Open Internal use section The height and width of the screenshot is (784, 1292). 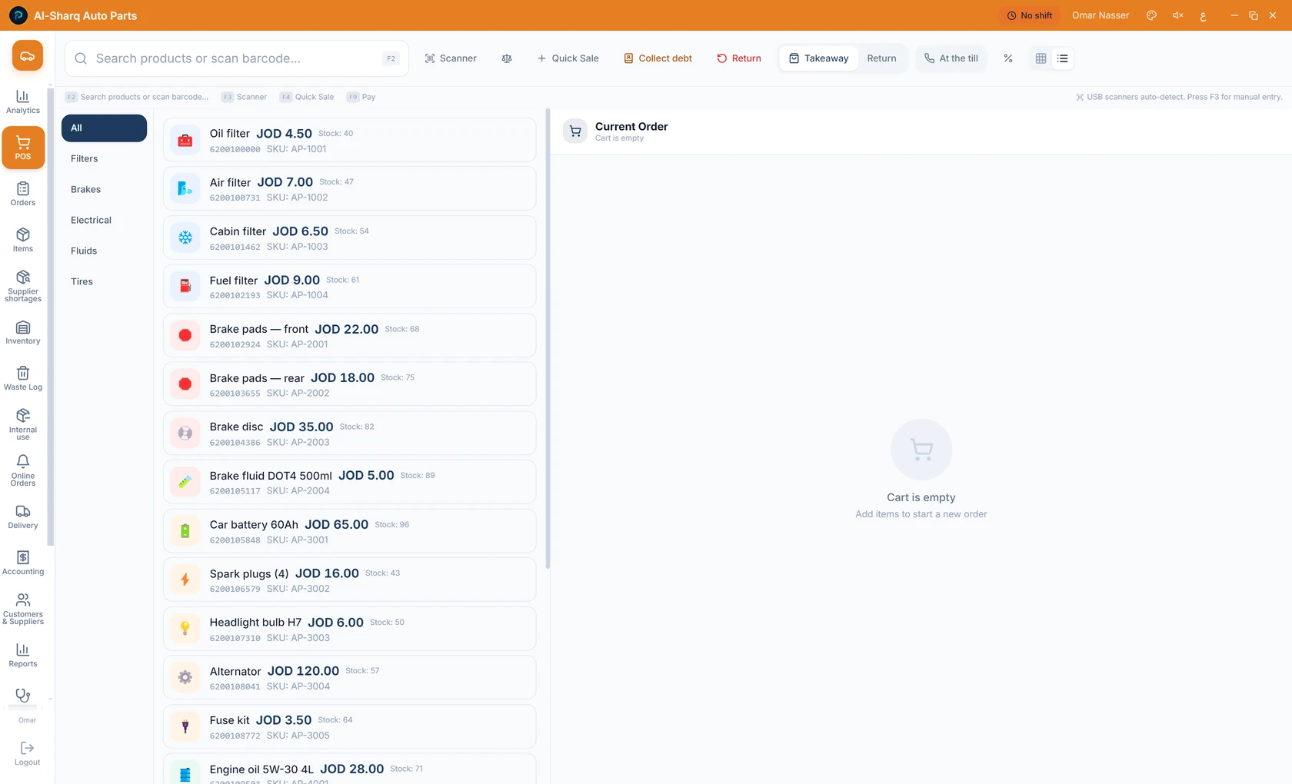23,424
